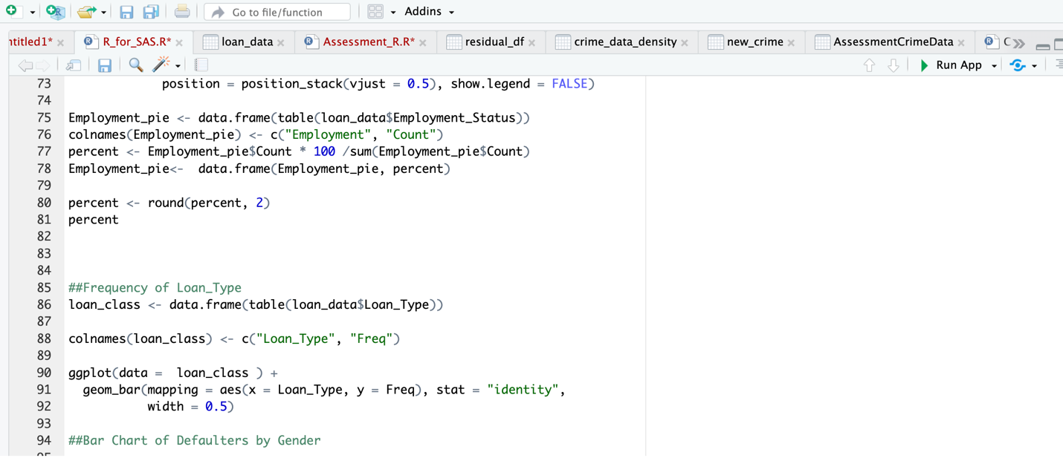Show more tabs with double chevron

point(1018,43)
